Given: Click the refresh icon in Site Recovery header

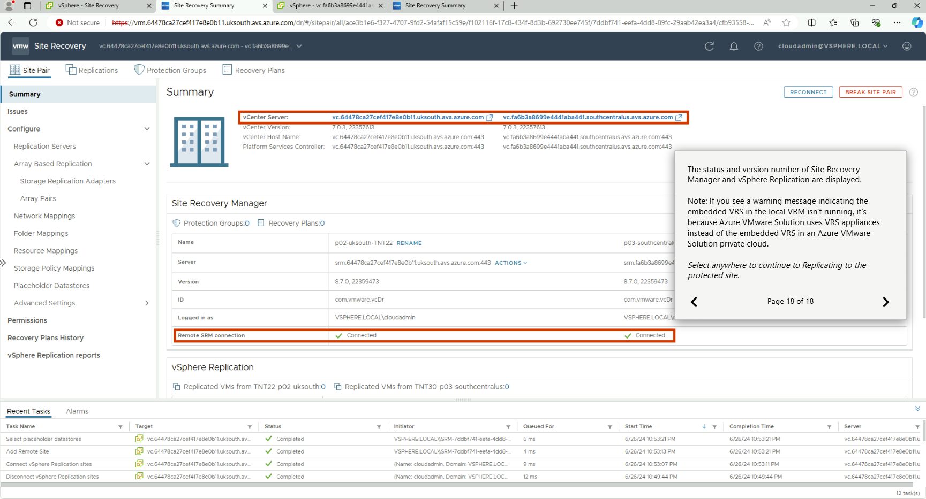Looking at the screenshot, I should (x=709, y=46).
